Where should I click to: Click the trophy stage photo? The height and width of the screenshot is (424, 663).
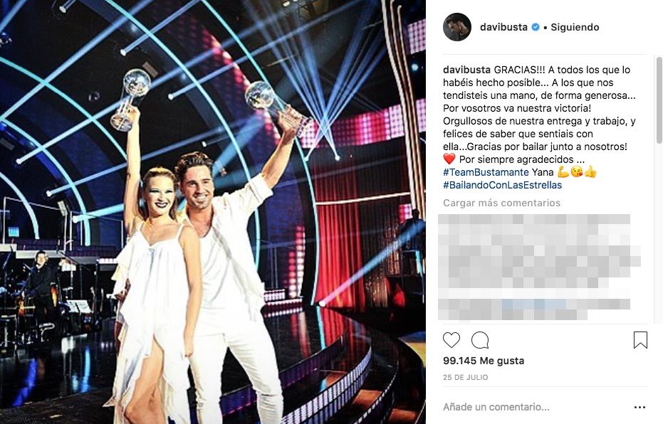tap(213, 212)
